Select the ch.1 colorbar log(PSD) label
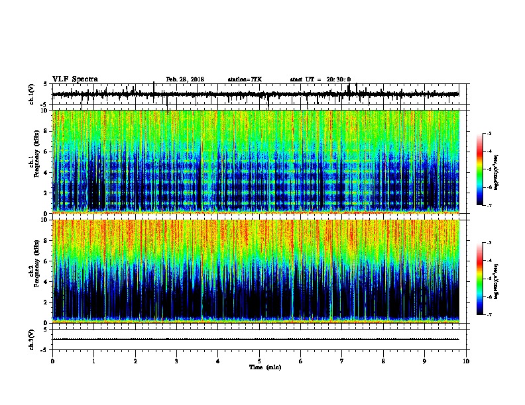The width and height of the screenshot is (525, 405). point(496,173)
